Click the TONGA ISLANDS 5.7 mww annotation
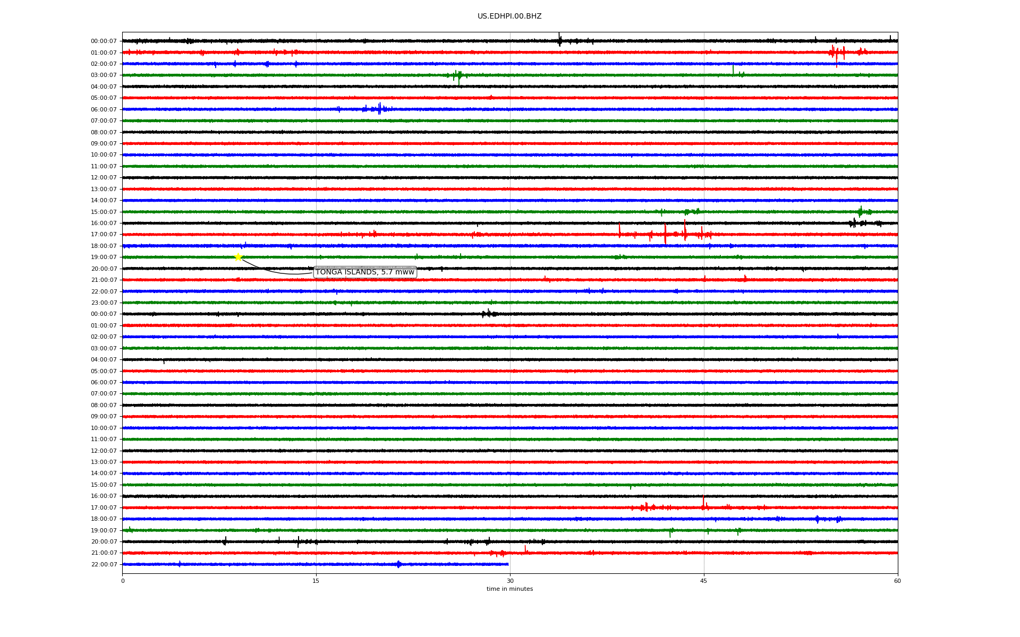1020x637 pixels. (x=364, y=272)
